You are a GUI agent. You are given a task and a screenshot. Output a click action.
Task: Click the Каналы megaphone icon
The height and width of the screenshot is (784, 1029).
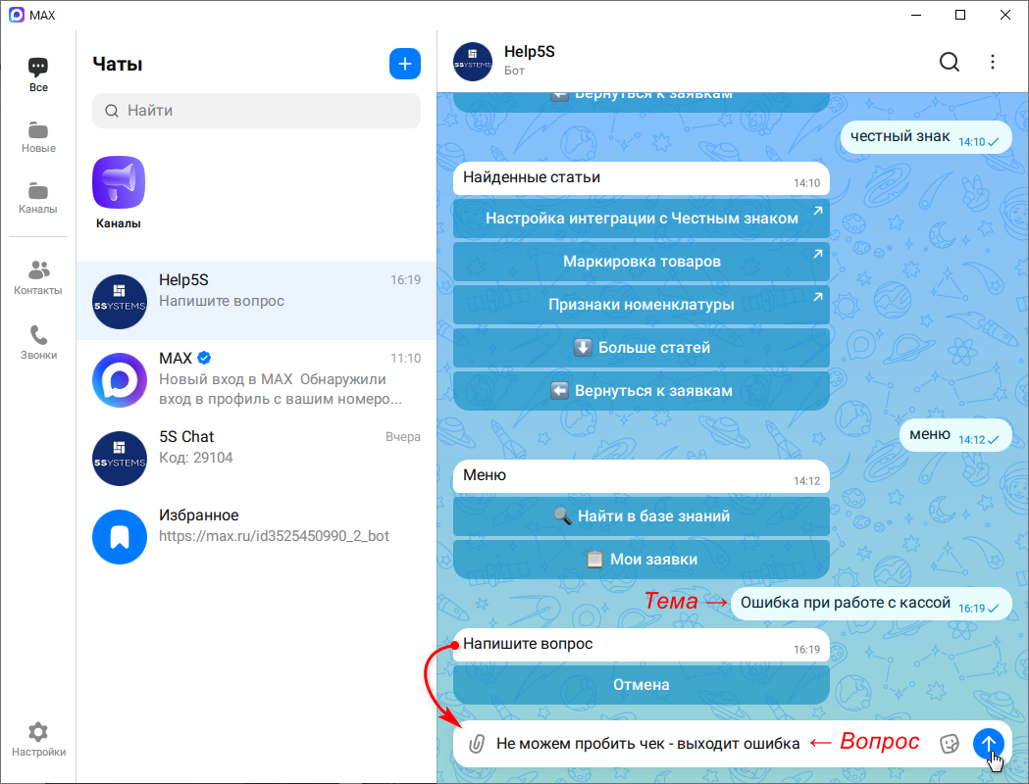(x=119, y=182)
